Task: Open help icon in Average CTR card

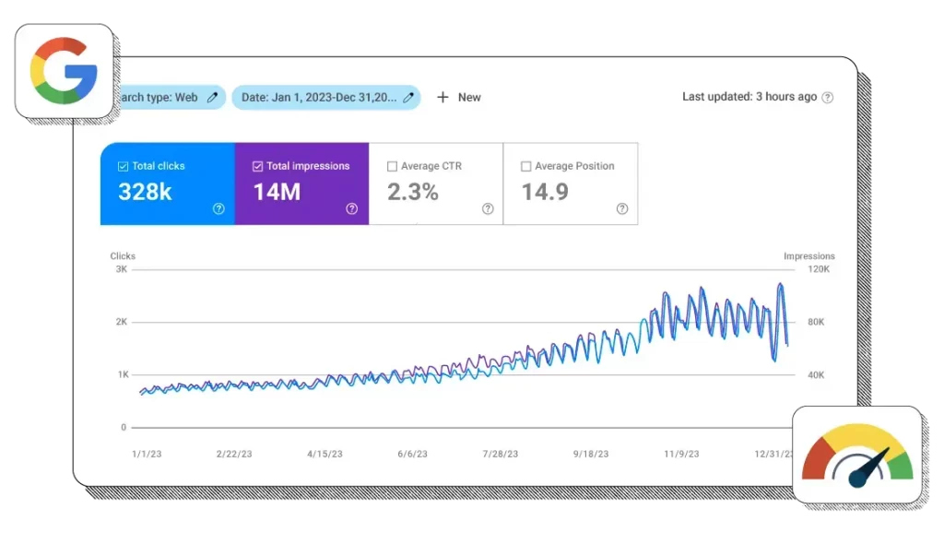Action: click(x=488, y=208)
